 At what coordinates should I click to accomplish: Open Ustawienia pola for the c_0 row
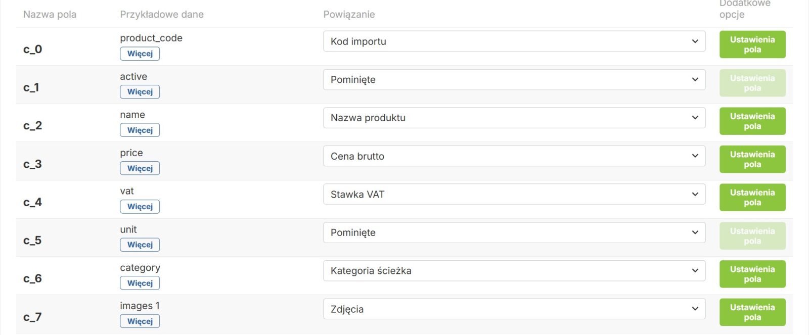tap(752, 44)
